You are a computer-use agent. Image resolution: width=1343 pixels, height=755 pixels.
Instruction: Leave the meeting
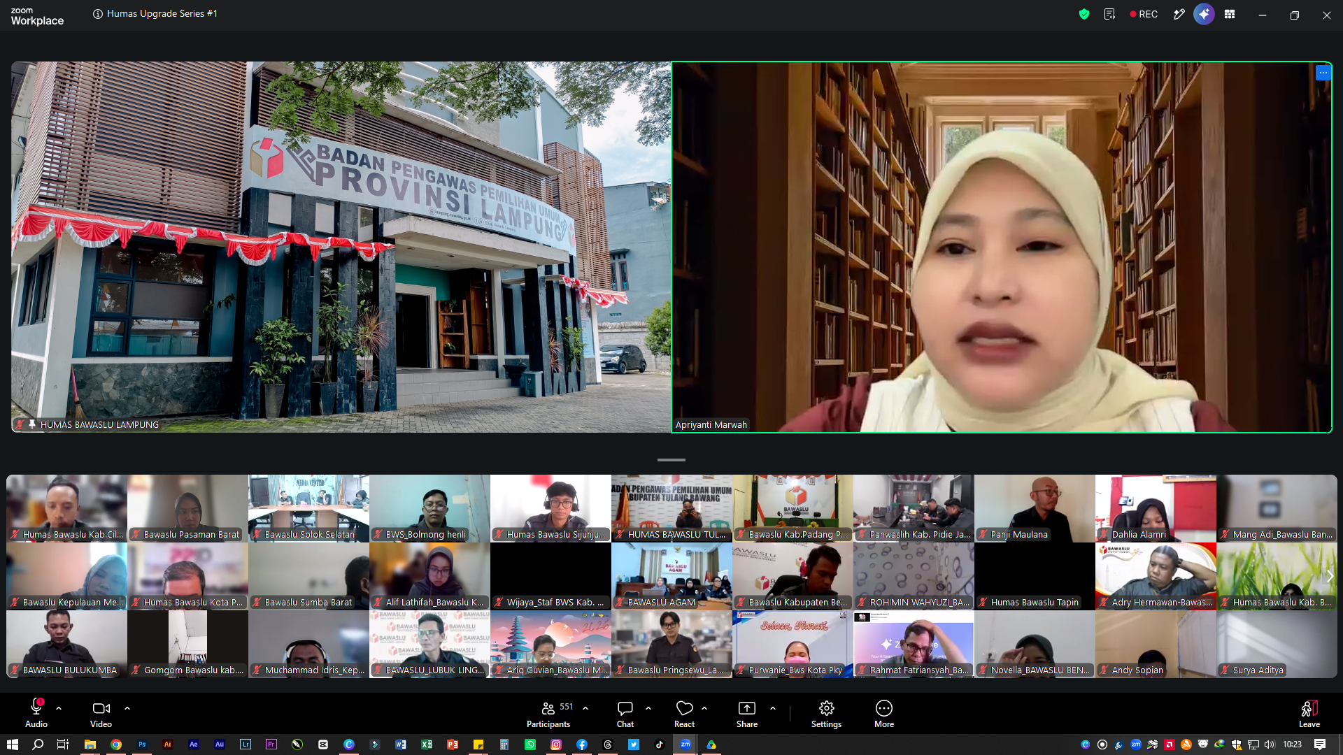pos(1309,714)
